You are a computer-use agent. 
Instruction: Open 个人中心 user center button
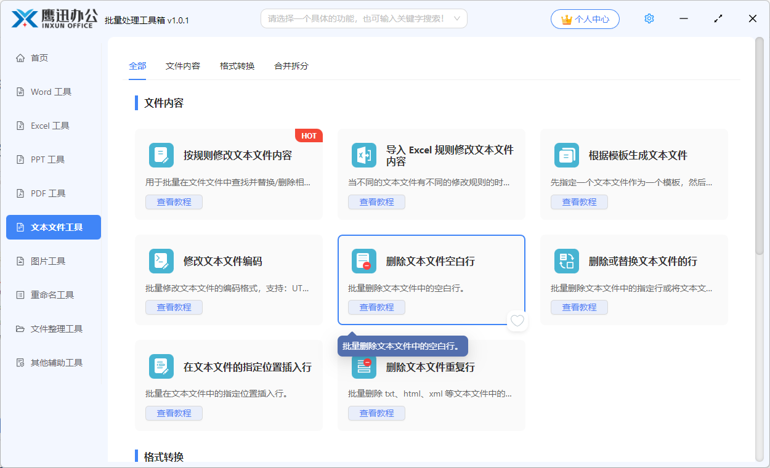tap(585, 19)
